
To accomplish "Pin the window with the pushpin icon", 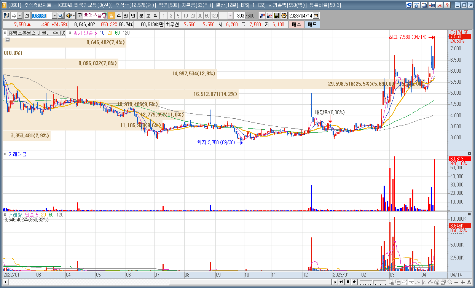I will tap(432, 5).
